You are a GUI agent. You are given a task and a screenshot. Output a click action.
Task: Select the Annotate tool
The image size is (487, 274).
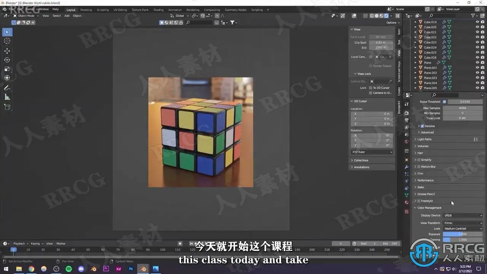tap(7, 88)
